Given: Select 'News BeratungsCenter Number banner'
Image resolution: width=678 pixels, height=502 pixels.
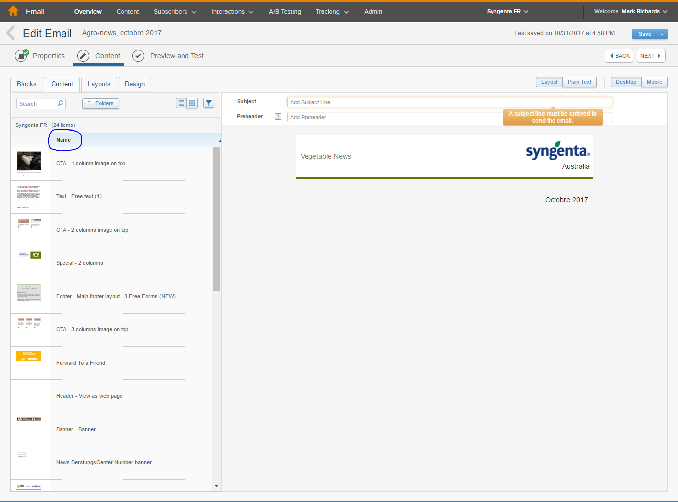Looking at the screenshot, I should (x=104, y=462).
